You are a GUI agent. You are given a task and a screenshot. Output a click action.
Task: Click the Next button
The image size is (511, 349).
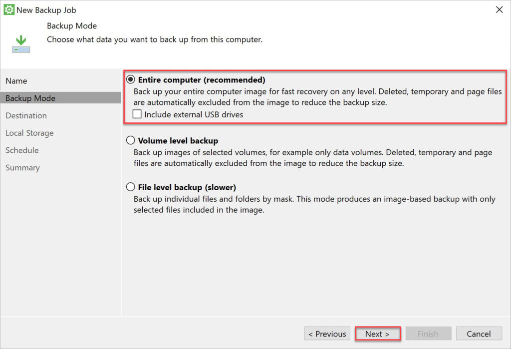pos(378,334)
